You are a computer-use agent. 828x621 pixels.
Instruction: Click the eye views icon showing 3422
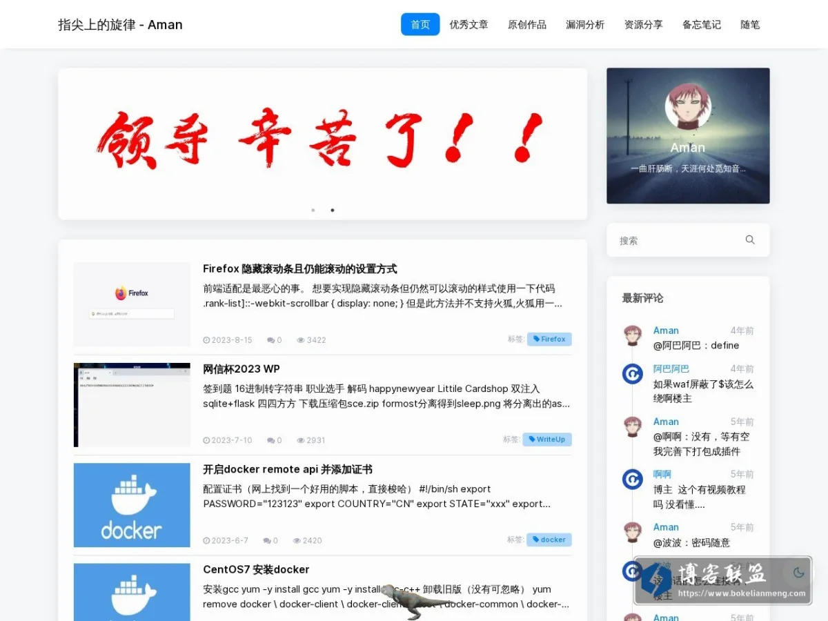coord(301,340)
